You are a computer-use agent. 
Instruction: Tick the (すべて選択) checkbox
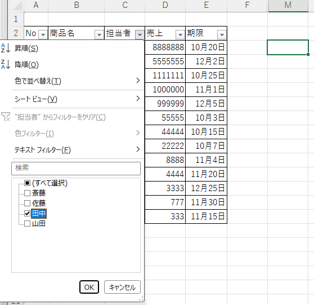click(27, 183)
